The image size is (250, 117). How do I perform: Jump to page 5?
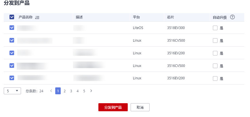[x=84, y=91]
